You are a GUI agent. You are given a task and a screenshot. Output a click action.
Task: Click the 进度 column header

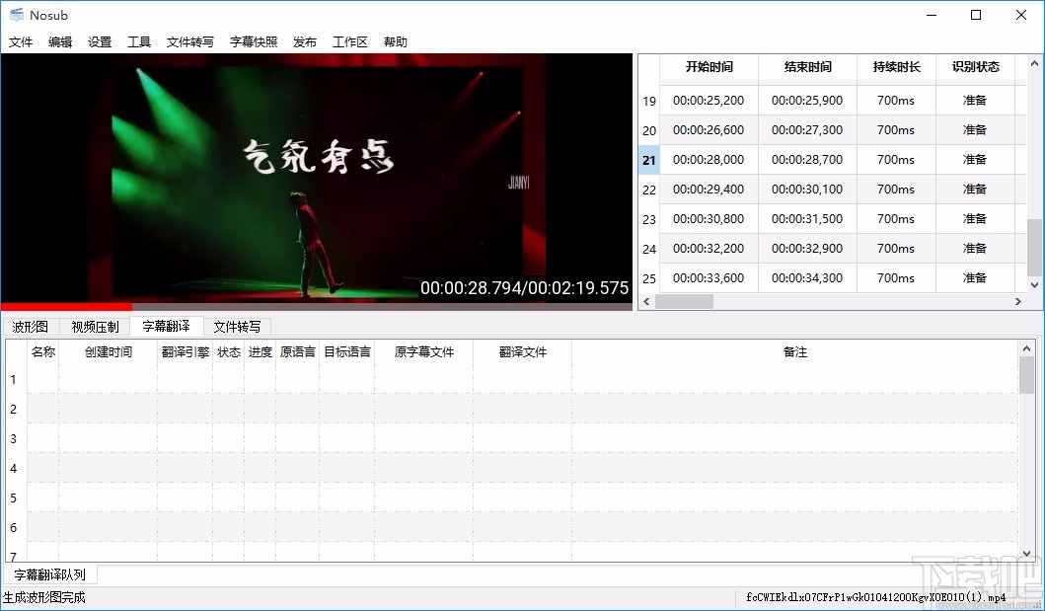(260, 351)
